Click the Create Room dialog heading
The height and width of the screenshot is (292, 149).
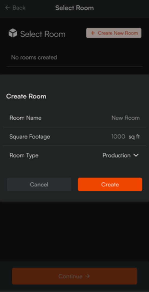click(x=26, y=96)
